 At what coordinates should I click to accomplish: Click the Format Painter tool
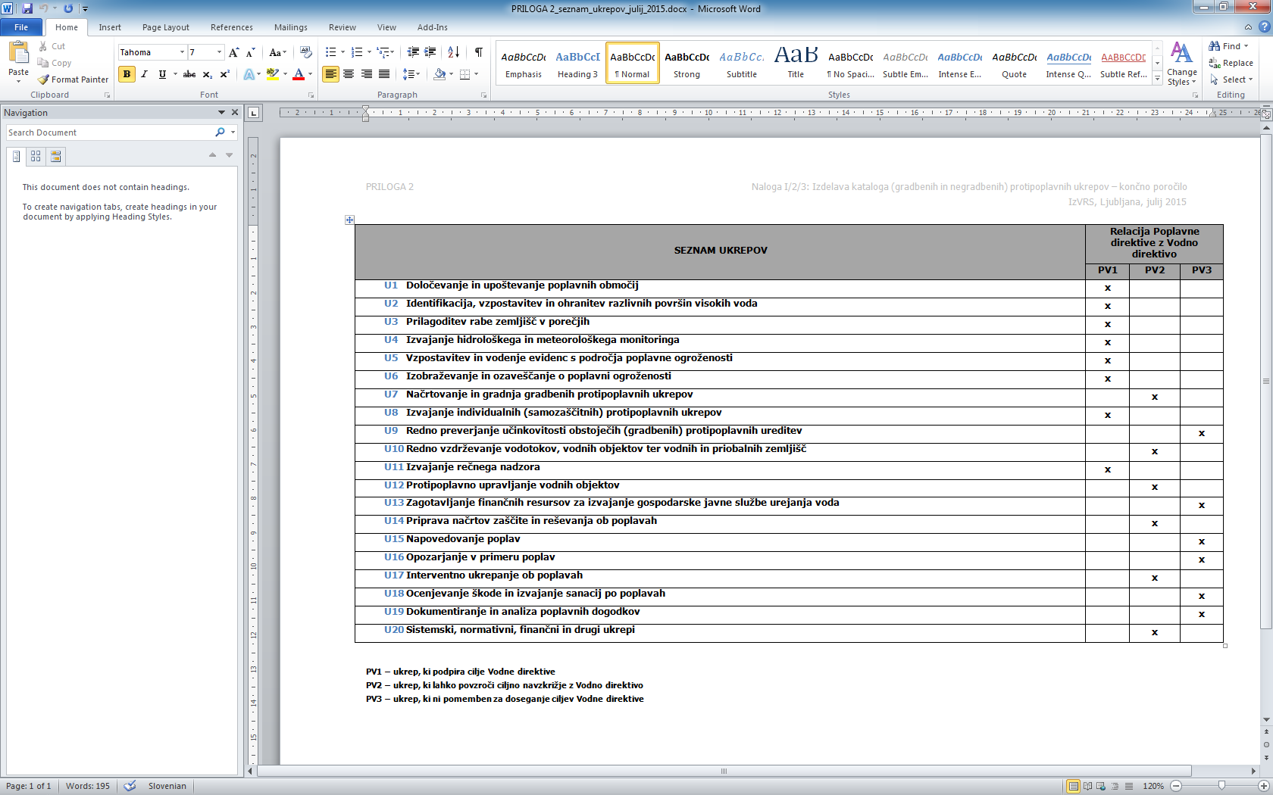[x=74, y=79]
